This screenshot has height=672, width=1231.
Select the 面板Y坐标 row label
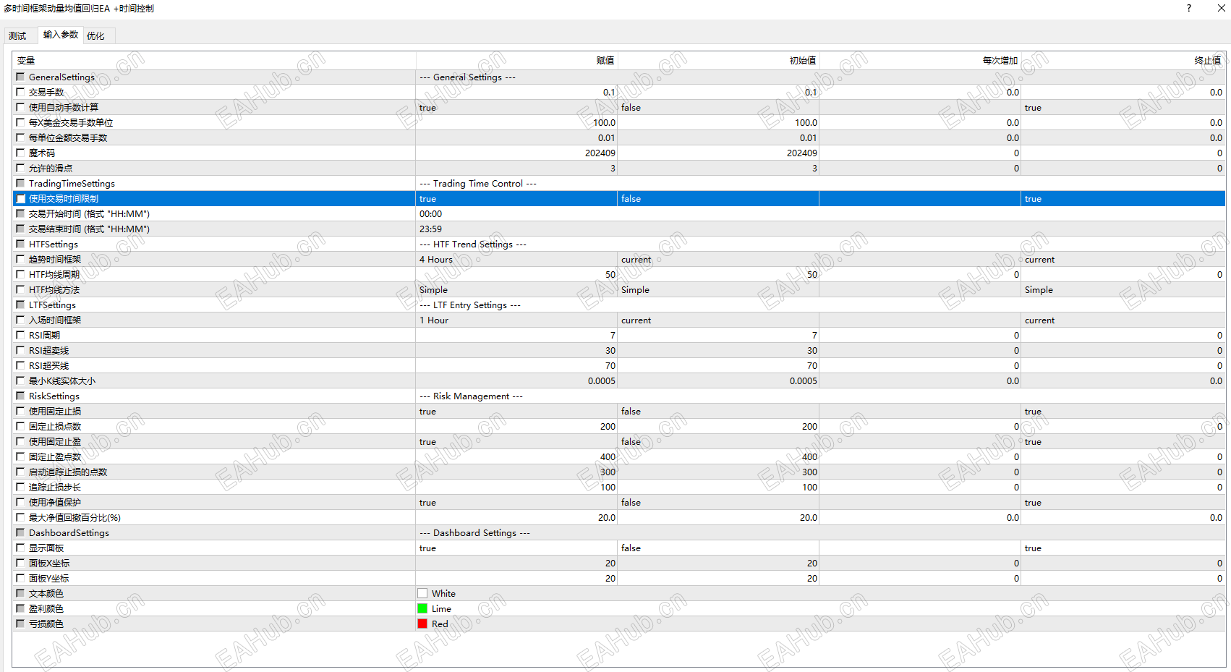(49, 579)
